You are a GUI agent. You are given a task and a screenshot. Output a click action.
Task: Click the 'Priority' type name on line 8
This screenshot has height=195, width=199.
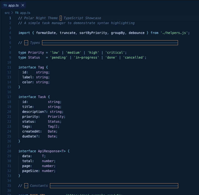(36, 53)
